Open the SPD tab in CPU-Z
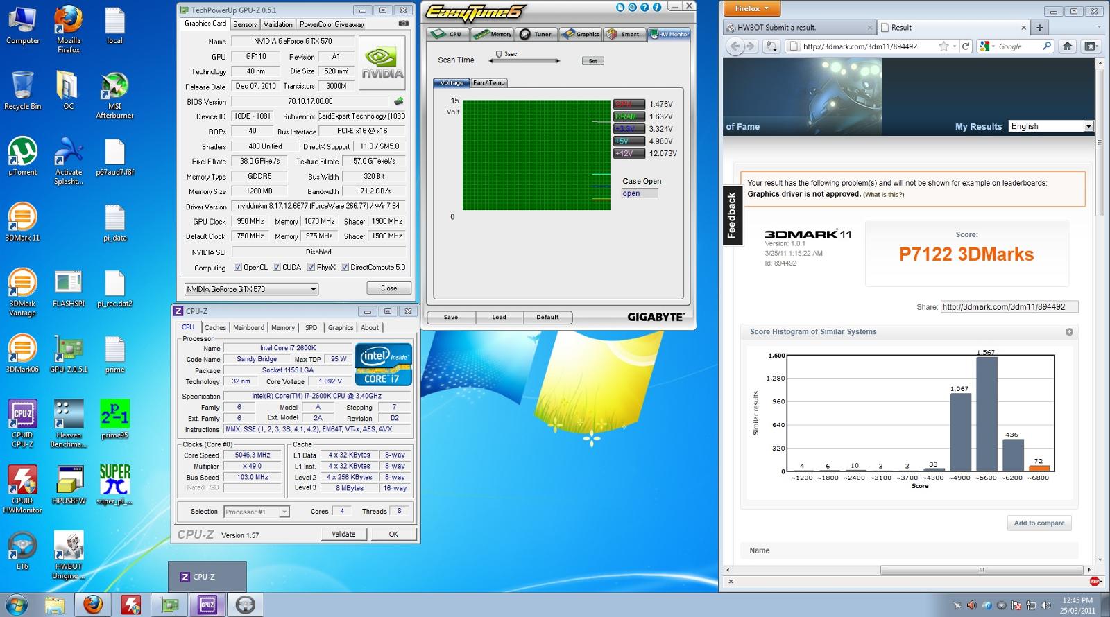 point(311,328)
